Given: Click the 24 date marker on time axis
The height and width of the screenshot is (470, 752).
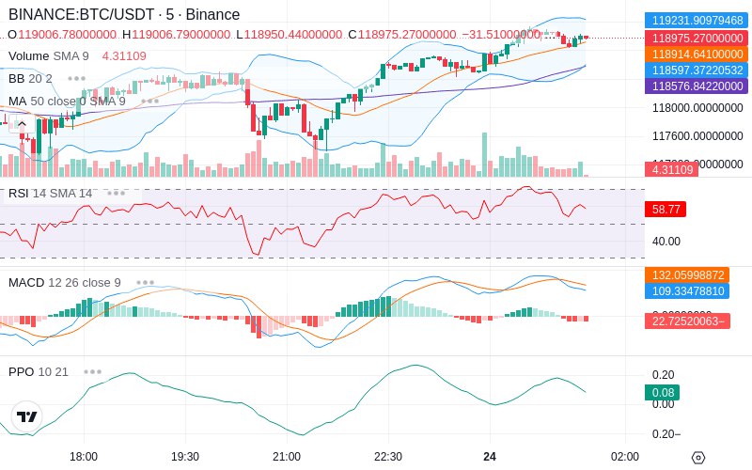Looking at the screenshot, I should pyautogui.click(x=490, y=456).
